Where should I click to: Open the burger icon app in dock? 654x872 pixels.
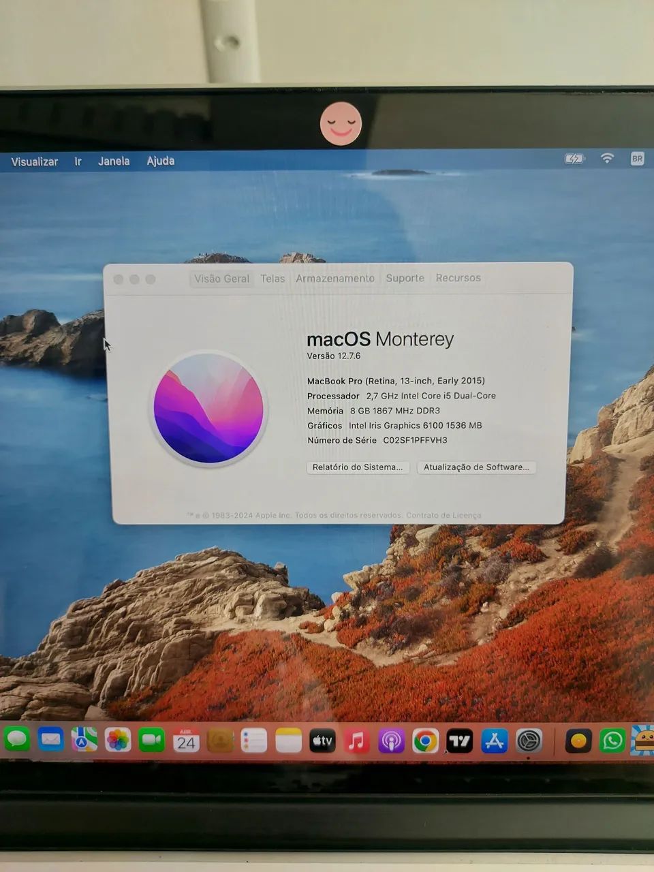(x=643, y=741)
